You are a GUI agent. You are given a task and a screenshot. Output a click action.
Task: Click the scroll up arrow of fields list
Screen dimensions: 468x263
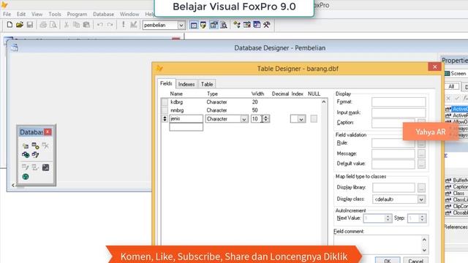[x=324, y=102]
